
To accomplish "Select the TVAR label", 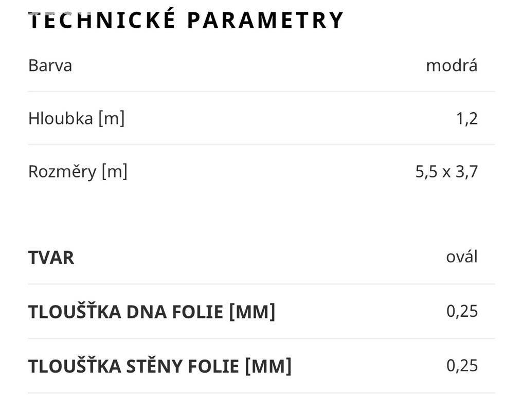I will click(x=51, y=258).
